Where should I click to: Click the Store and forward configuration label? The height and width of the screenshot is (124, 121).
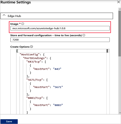pos(46,35)
